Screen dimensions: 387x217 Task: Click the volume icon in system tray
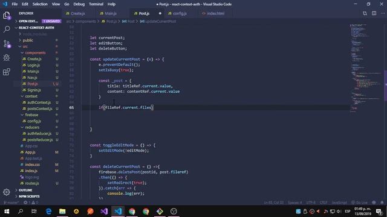tap(339, 212)
